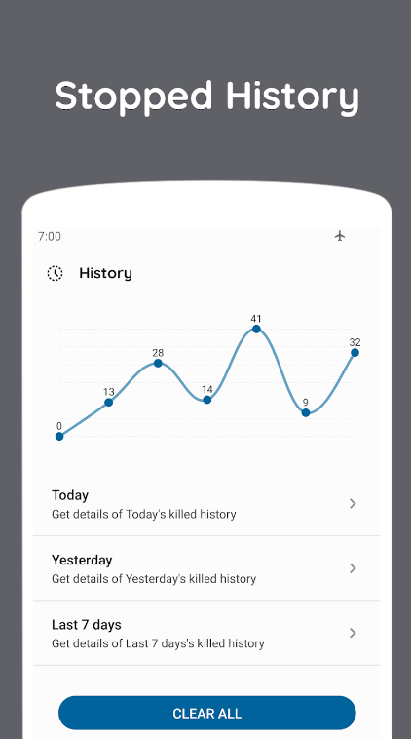Tap the airplane mode status icon

point(340,236)
